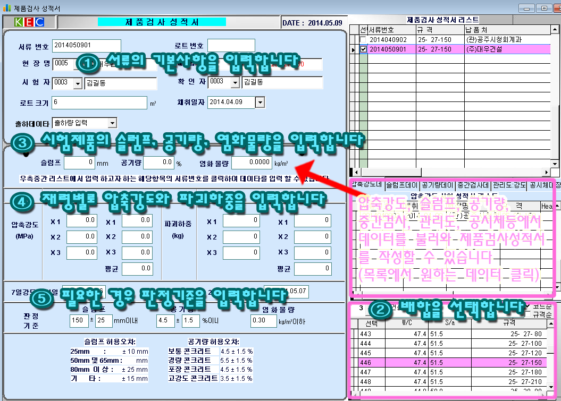Screen dimensions: 561x401
Task: Open the 공기량데이 tab
Action: click(437, 185)
